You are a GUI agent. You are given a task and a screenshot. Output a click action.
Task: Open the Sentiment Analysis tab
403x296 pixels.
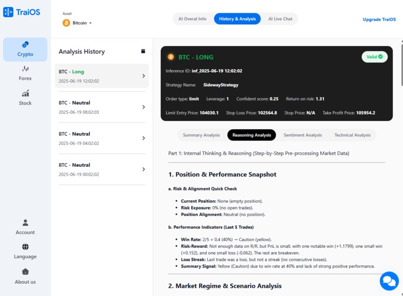click(x=302, y=135)
